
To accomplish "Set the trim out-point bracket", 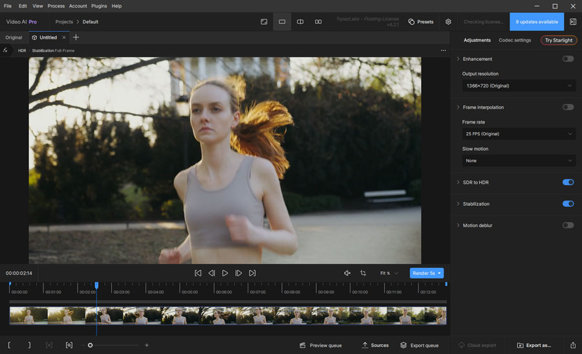I will coord(29,345).
